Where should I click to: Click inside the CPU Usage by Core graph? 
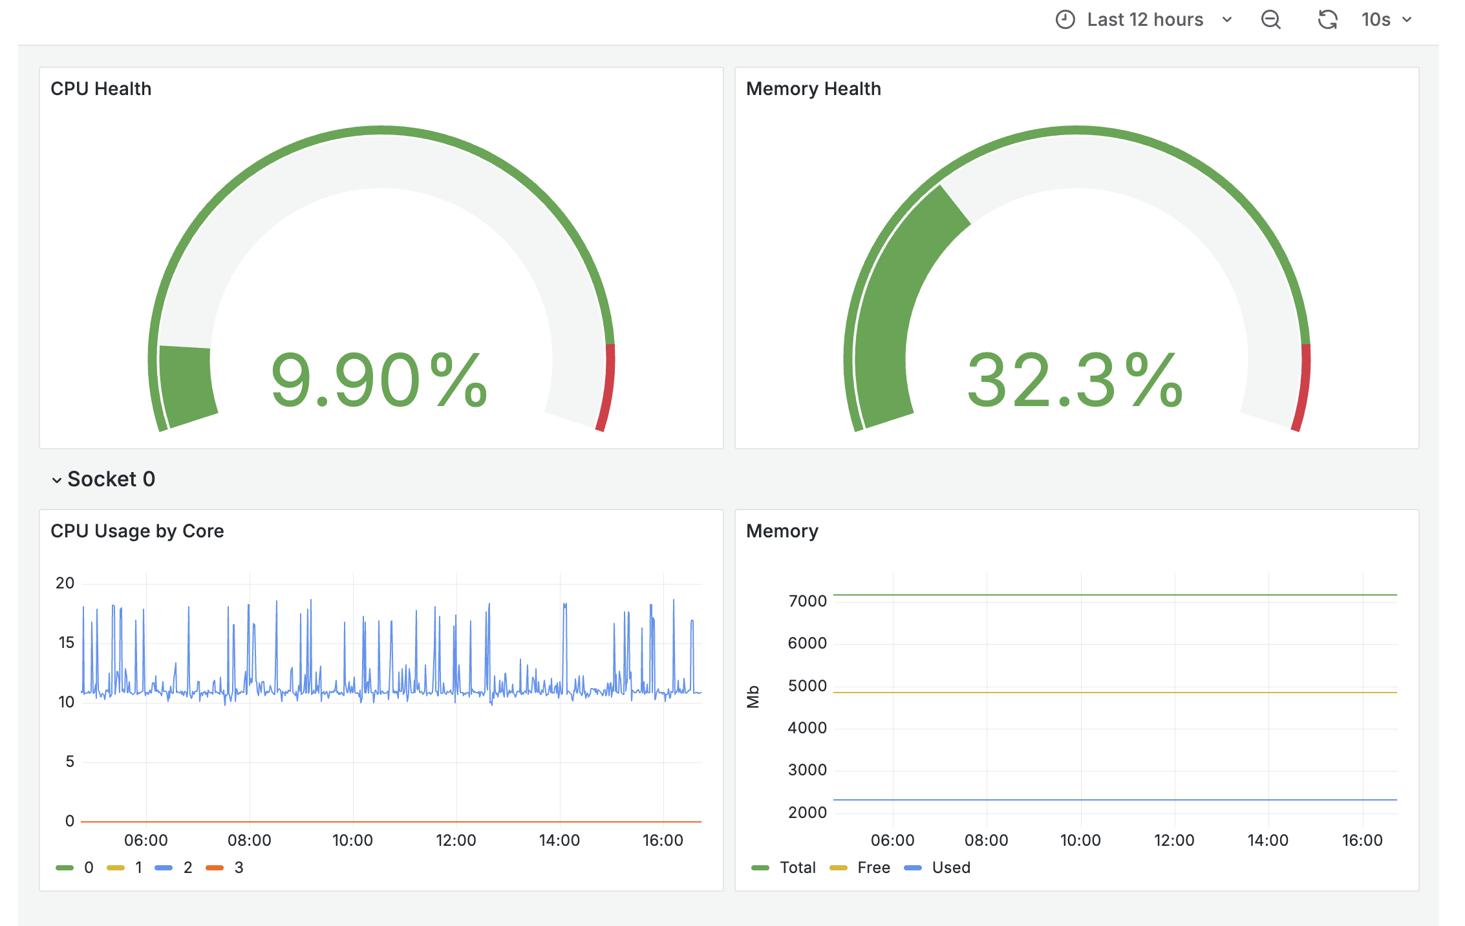point(388,698)
